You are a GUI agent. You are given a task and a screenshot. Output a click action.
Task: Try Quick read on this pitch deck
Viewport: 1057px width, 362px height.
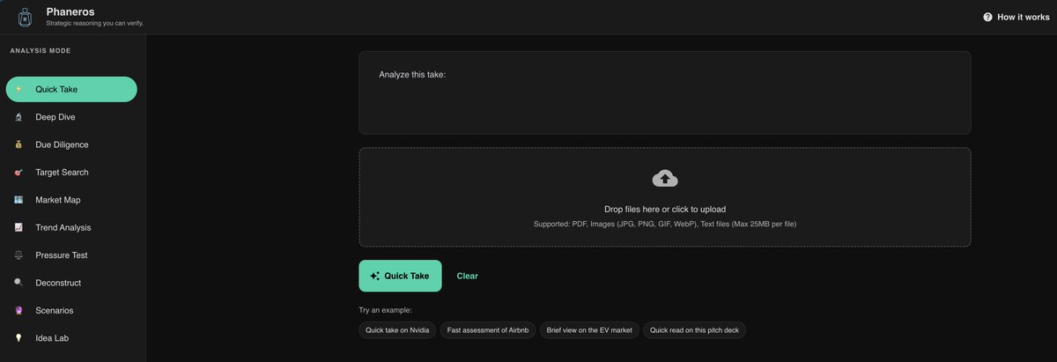click(x=695, y=330)
